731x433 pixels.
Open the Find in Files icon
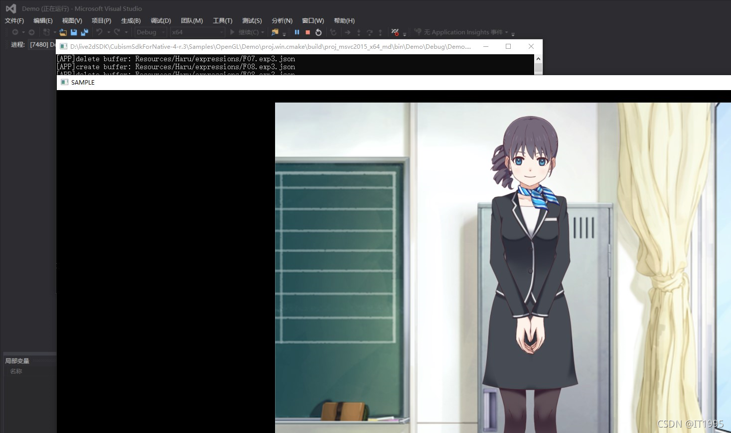coord(276,32)
